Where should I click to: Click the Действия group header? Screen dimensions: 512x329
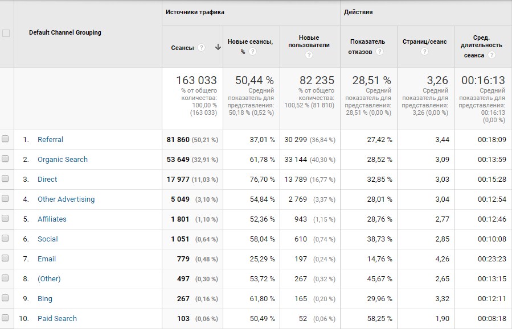point(358,12)
